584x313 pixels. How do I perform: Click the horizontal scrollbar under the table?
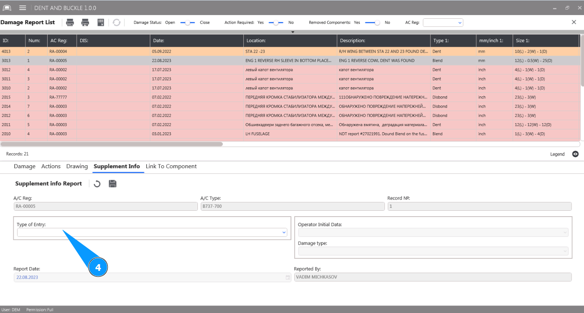(112, 144)
